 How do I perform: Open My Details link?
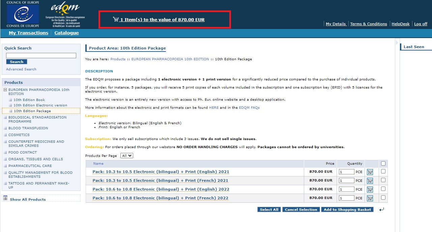pyautogui.click(x=336, y=24)
